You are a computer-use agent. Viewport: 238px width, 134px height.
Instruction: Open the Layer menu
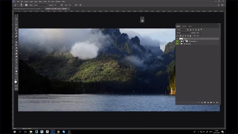click(31, 1)
